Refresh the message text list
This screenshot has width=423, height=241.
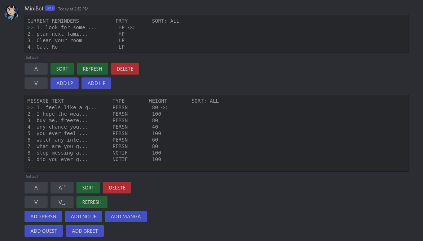[x=92, y=202]
